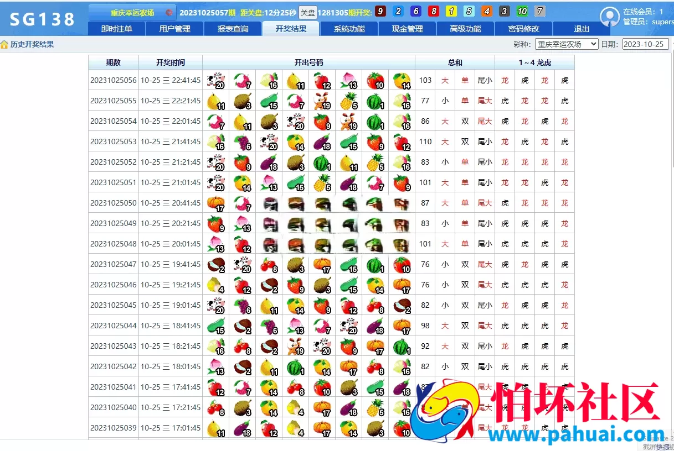Click the apple icon 12 in row 20231025041
The width and height of the screenshot is (674, 451).
215,387
